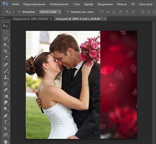Enable the Автовыбор checkbox
The height and width of the screenshot is (144, 156).
tap(19, 12)
